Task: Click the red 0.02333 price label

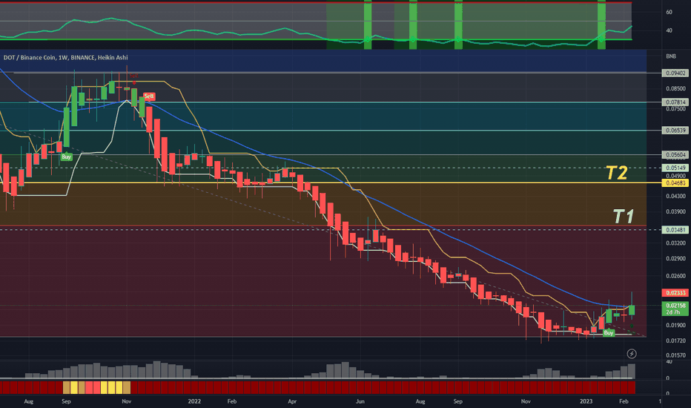Action: pos(675,293)
